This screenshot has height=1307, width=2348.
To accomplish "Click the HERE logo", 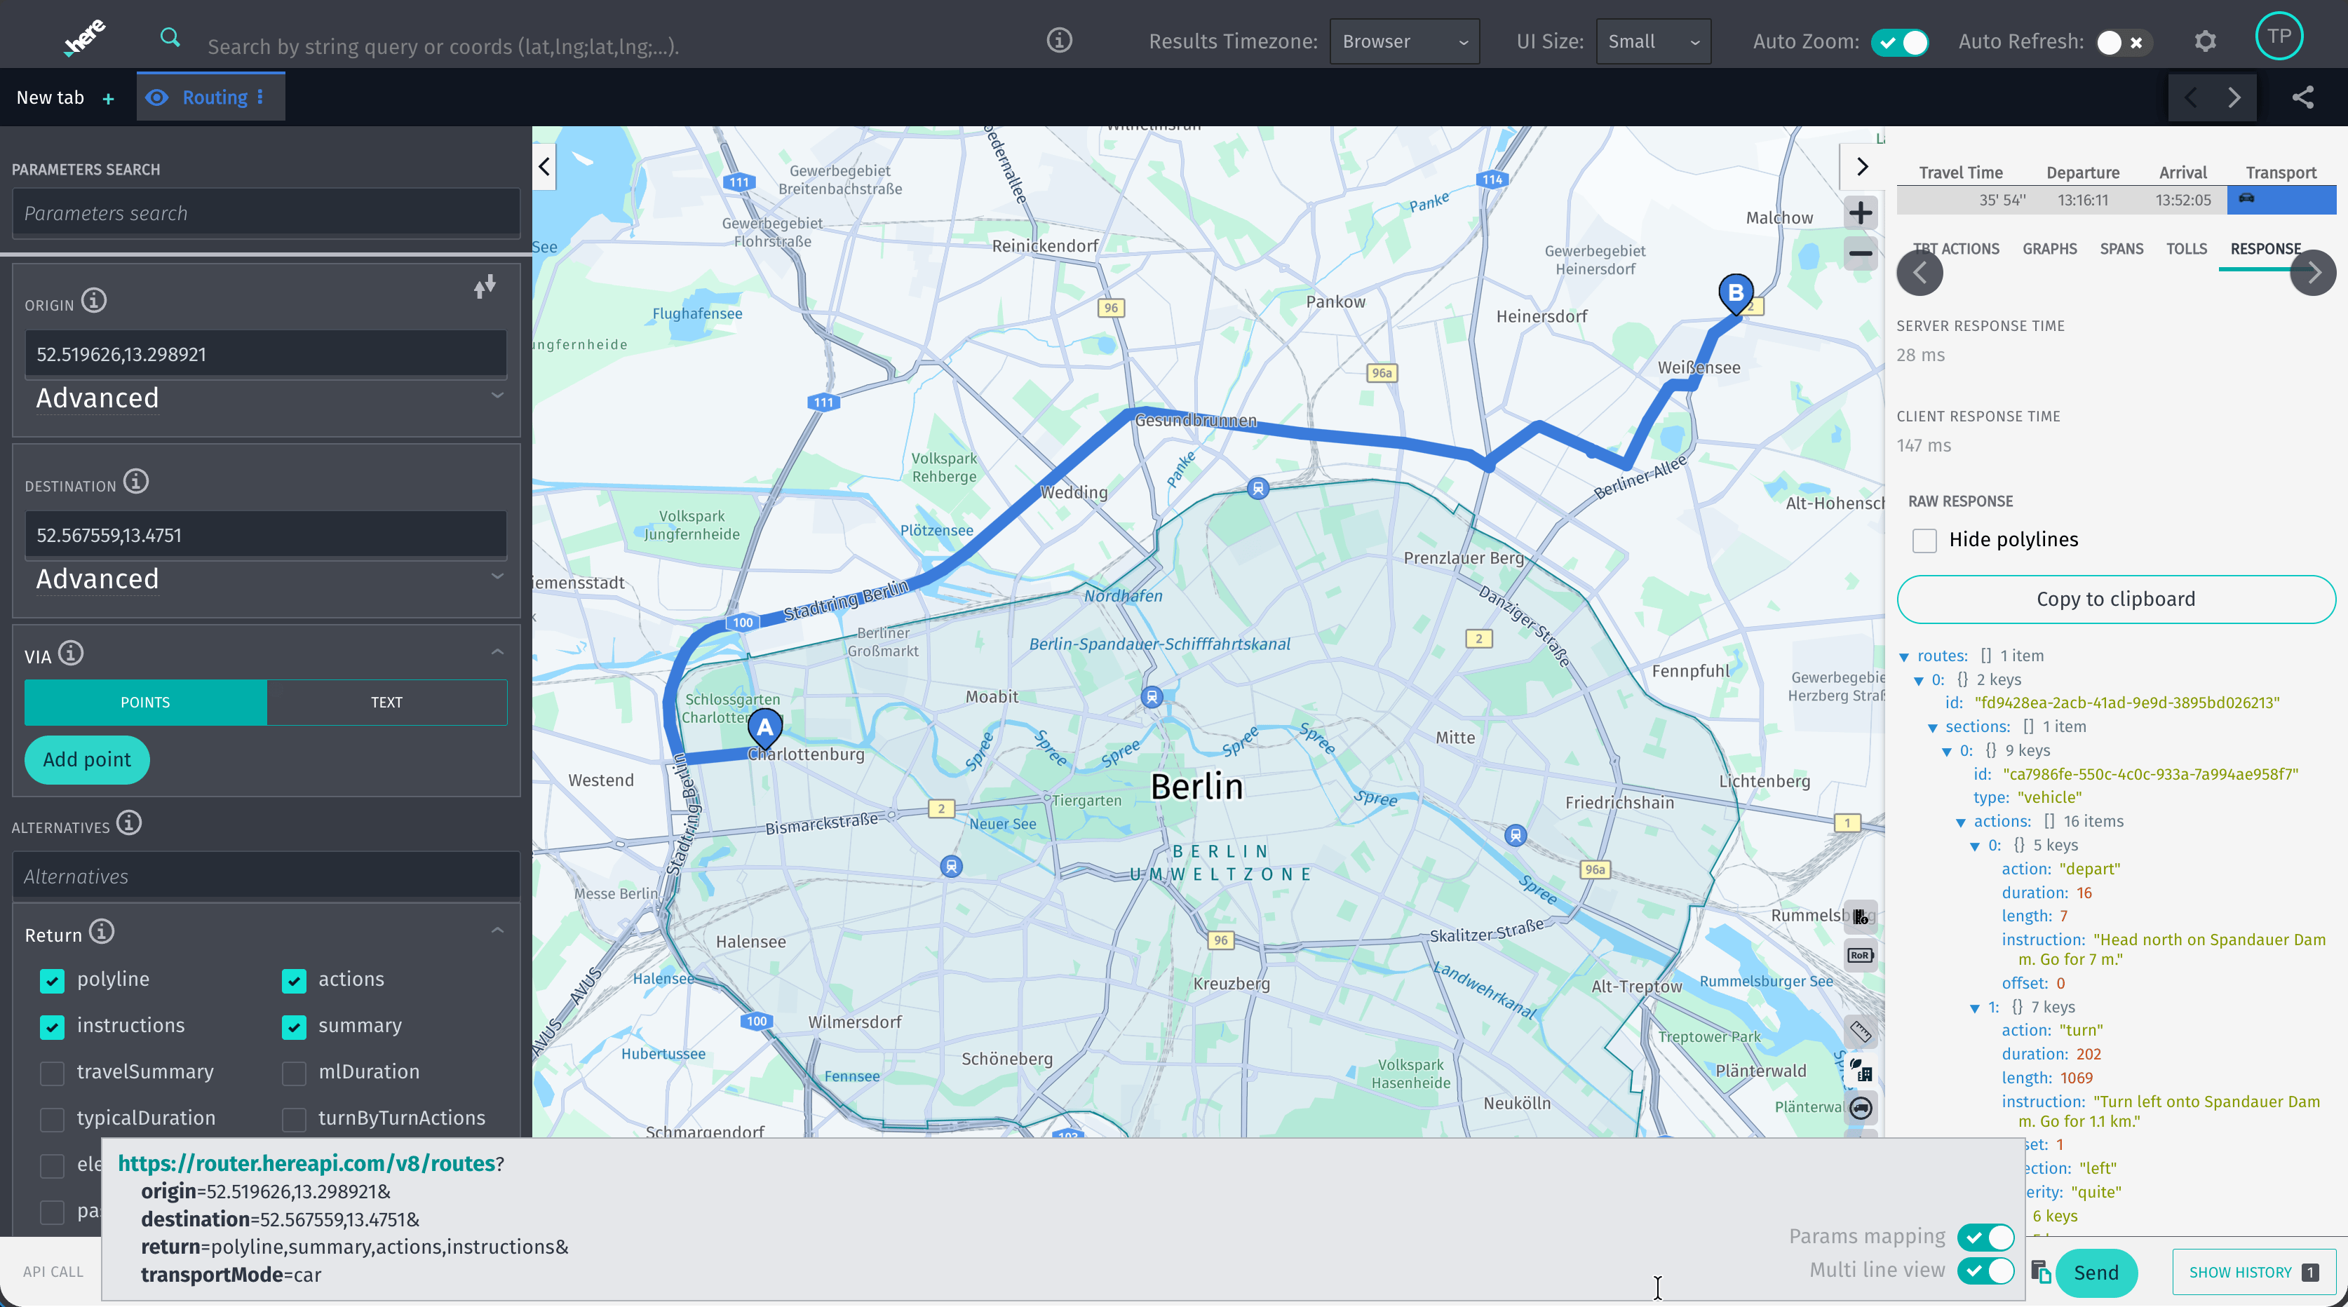I will tap(85, 39).
